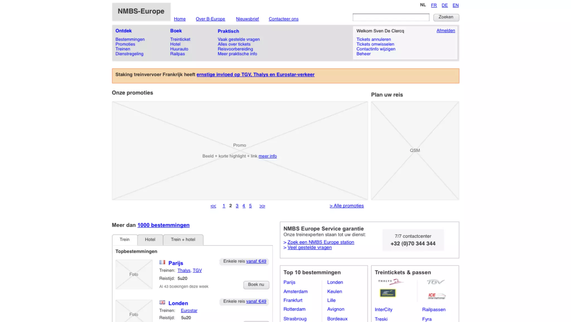Click the NMBS-Europe logo
The image size is (571, 322).
[141, 11]
